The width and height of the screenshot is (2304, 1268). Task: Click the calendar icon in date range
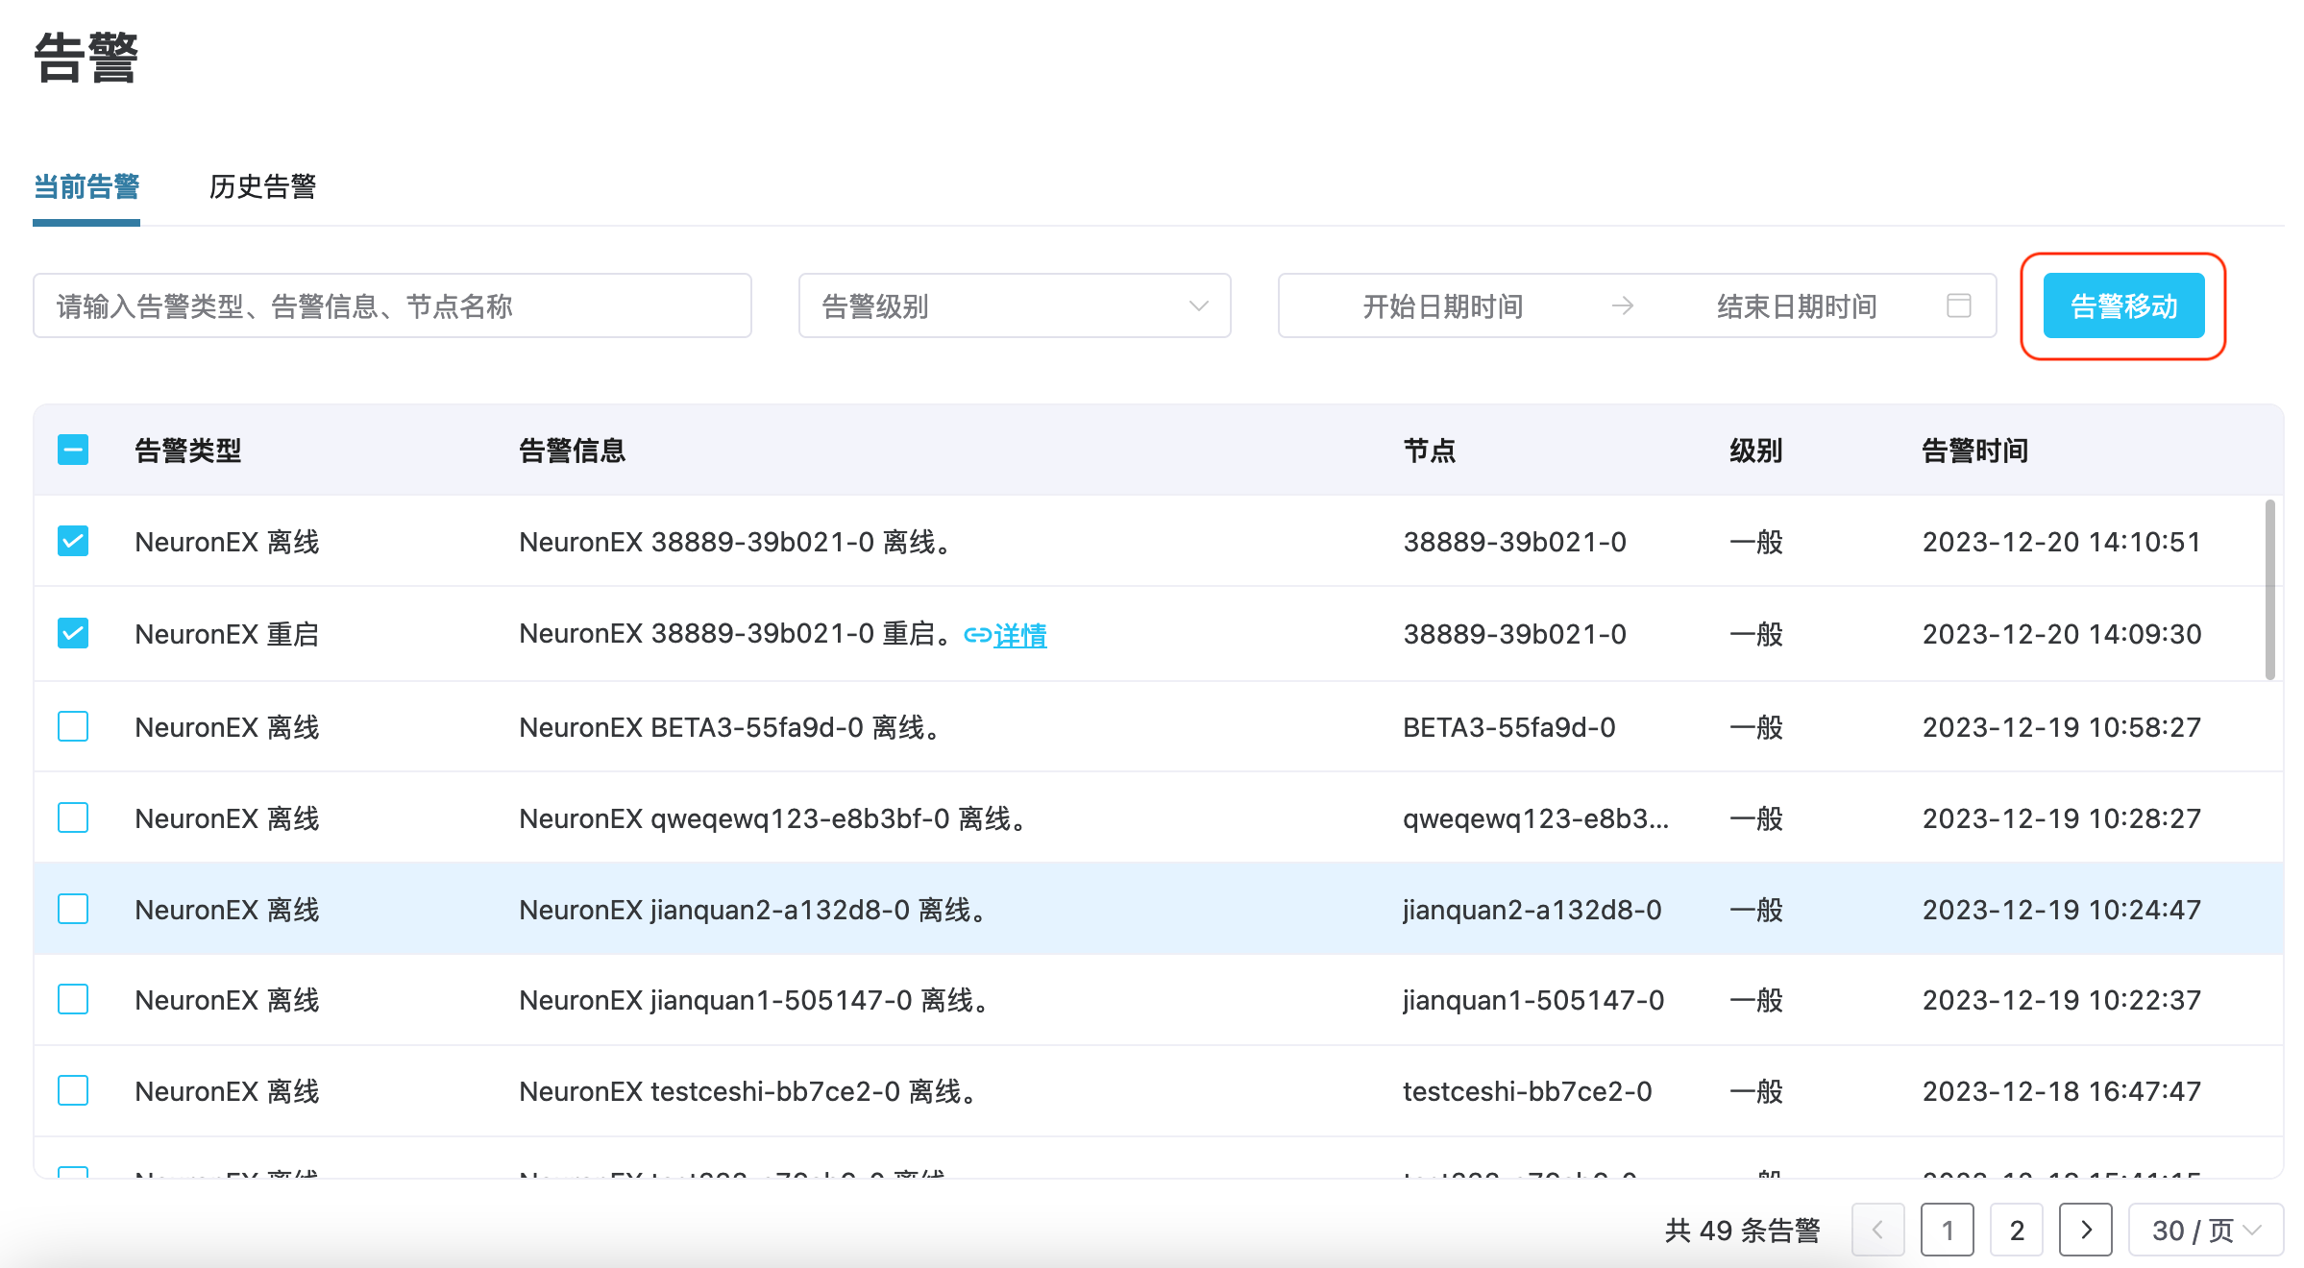(1958, 305)
